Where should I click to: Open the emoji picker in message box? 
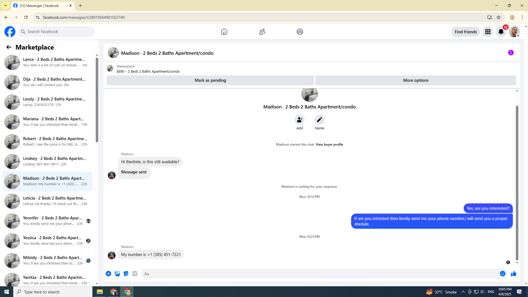click(503, 274)
